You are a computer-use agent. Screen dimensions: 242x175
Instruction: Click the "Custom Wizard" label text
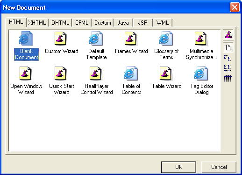click(62, 51)
